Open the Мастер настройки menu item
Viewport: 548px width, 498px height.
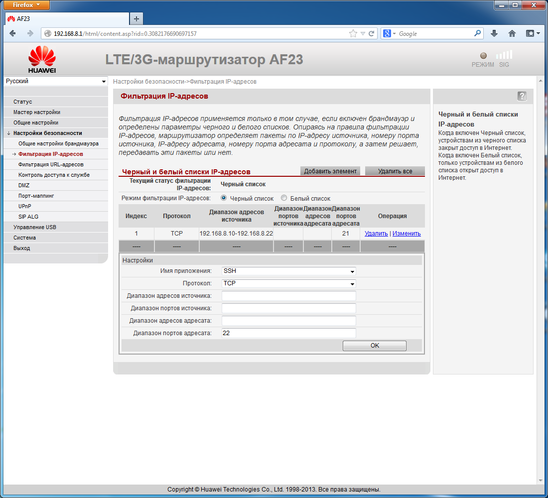click(x=37, y=112)
